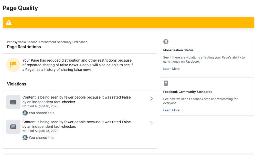
Task: Click 'You shared this' under the first violation
Action: click(x=41, y=113)
